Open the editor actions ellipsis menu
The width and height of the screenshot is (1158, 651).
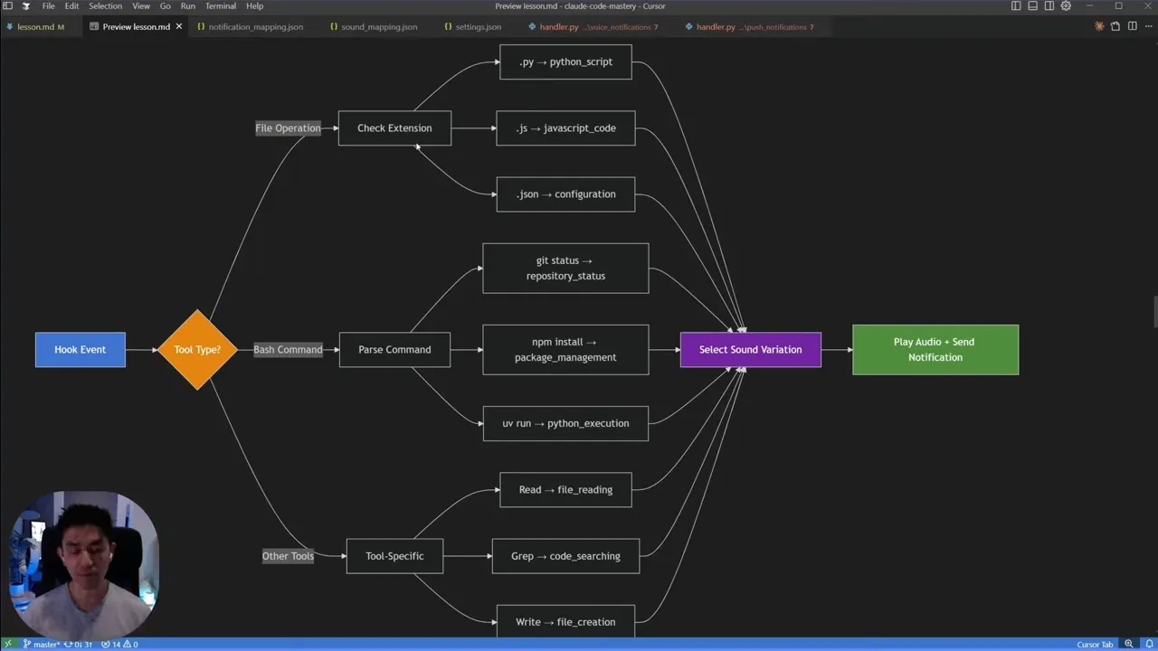coord(1148,26)
